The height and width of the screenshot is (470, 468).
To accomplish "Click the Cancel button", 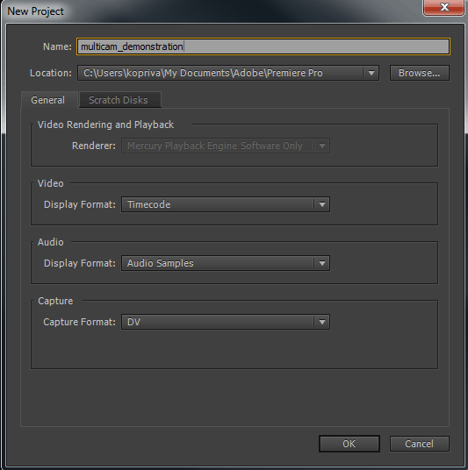I will (x=420, y=444).
